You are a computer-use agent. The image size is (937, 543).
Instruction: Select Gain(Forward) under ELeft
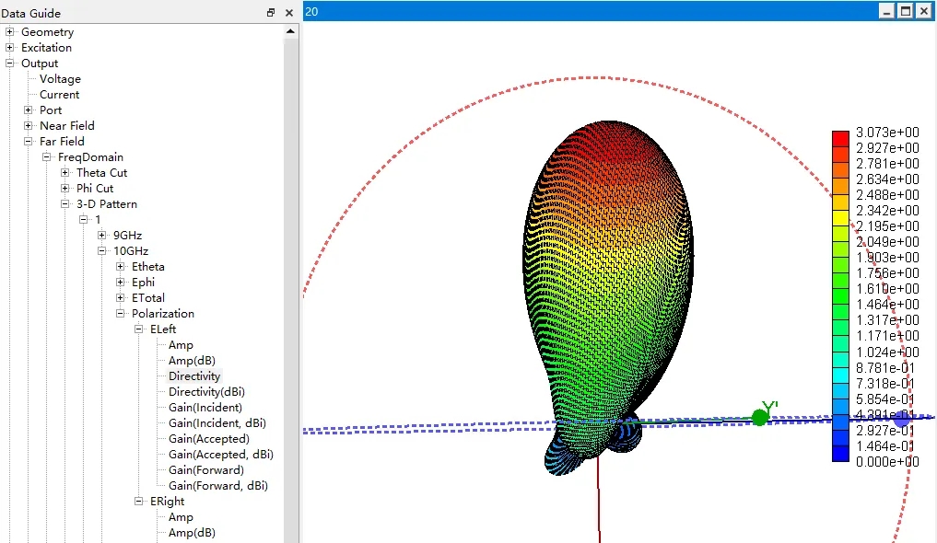[x=206, y=470]
